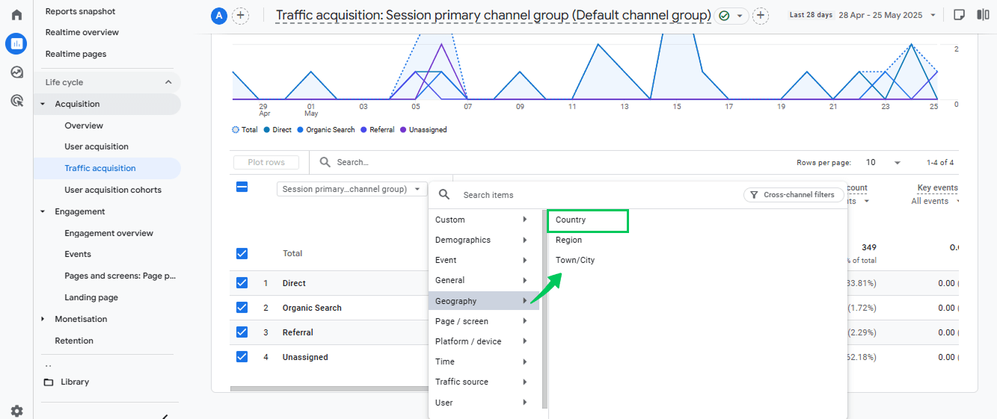Collapse the Engagement tree arrow

43,211
